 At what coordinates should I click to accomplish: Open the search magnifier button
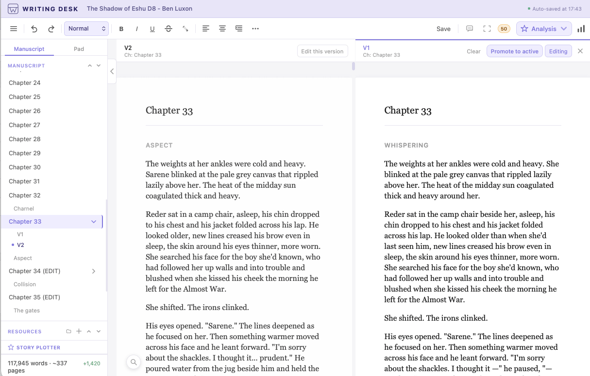pos(134,362)
